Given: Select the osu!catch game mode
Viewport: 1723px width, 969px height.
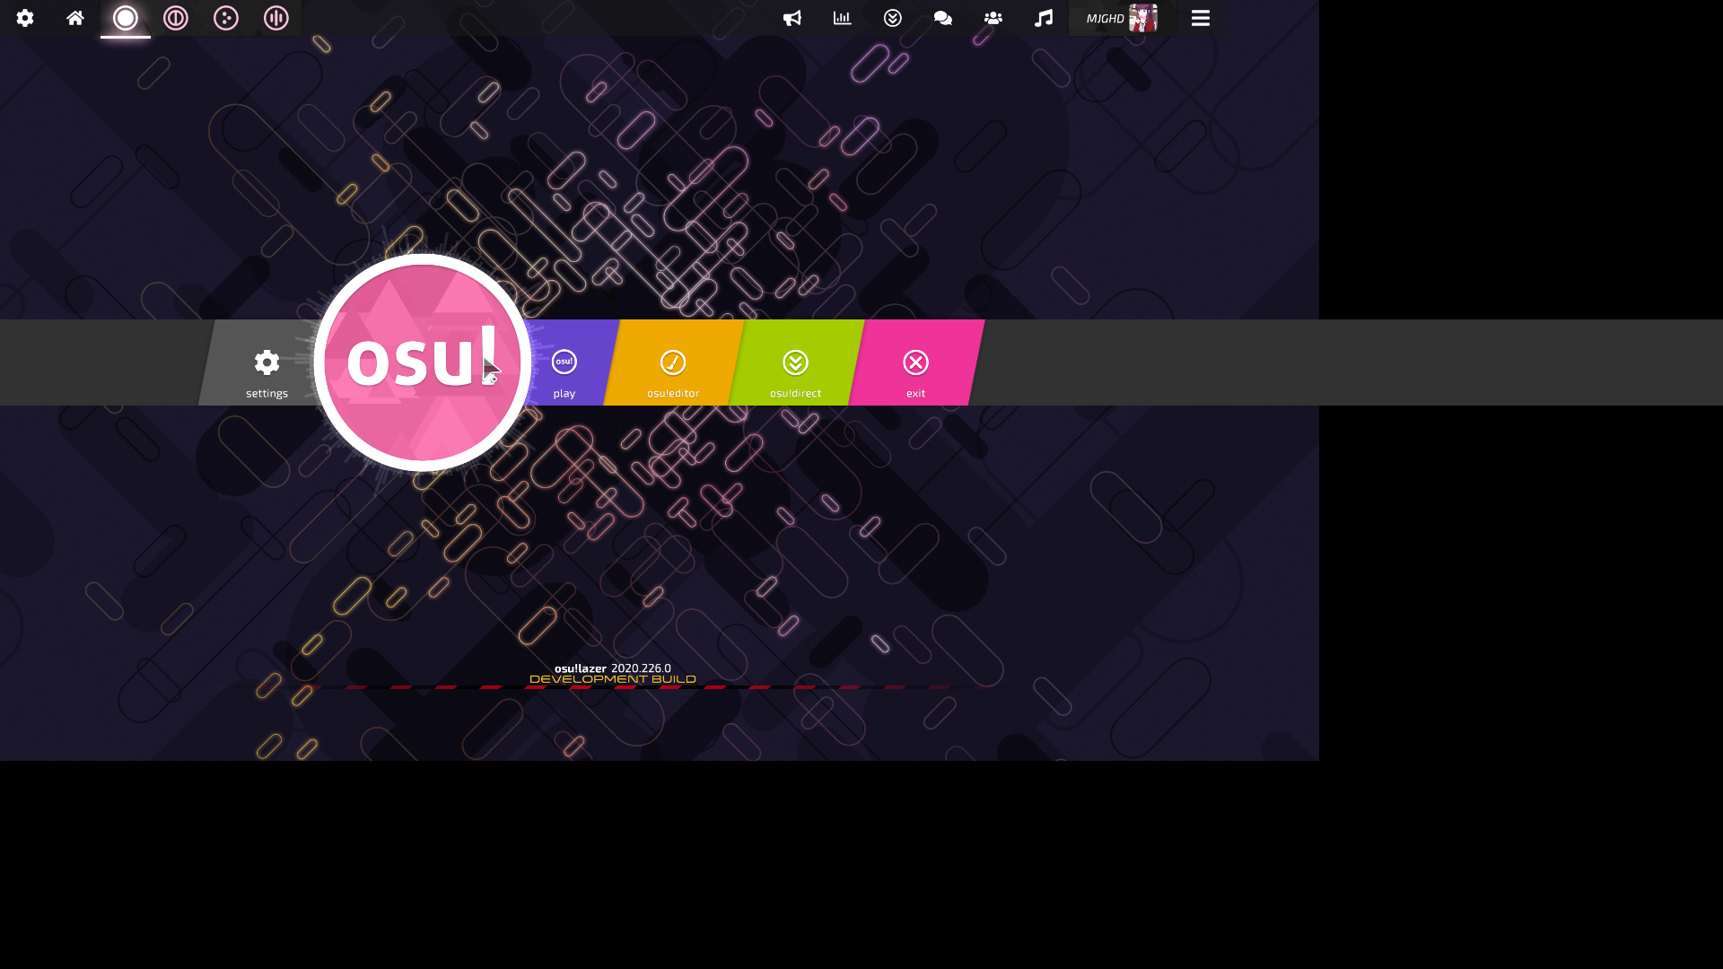Looking at the screenshot, I should coord(225,18).
